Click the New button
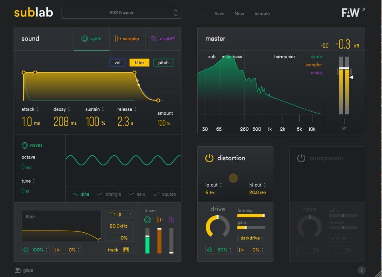 coord(239,14)
